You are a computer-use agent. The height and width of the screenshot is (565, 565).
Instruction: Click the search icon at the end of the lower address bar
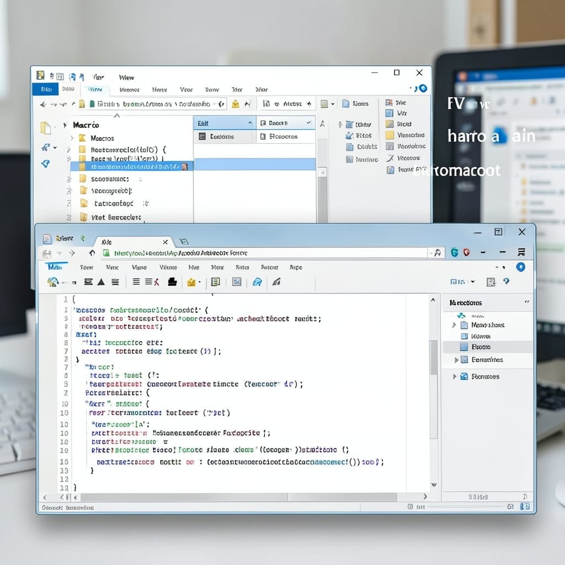438,253
